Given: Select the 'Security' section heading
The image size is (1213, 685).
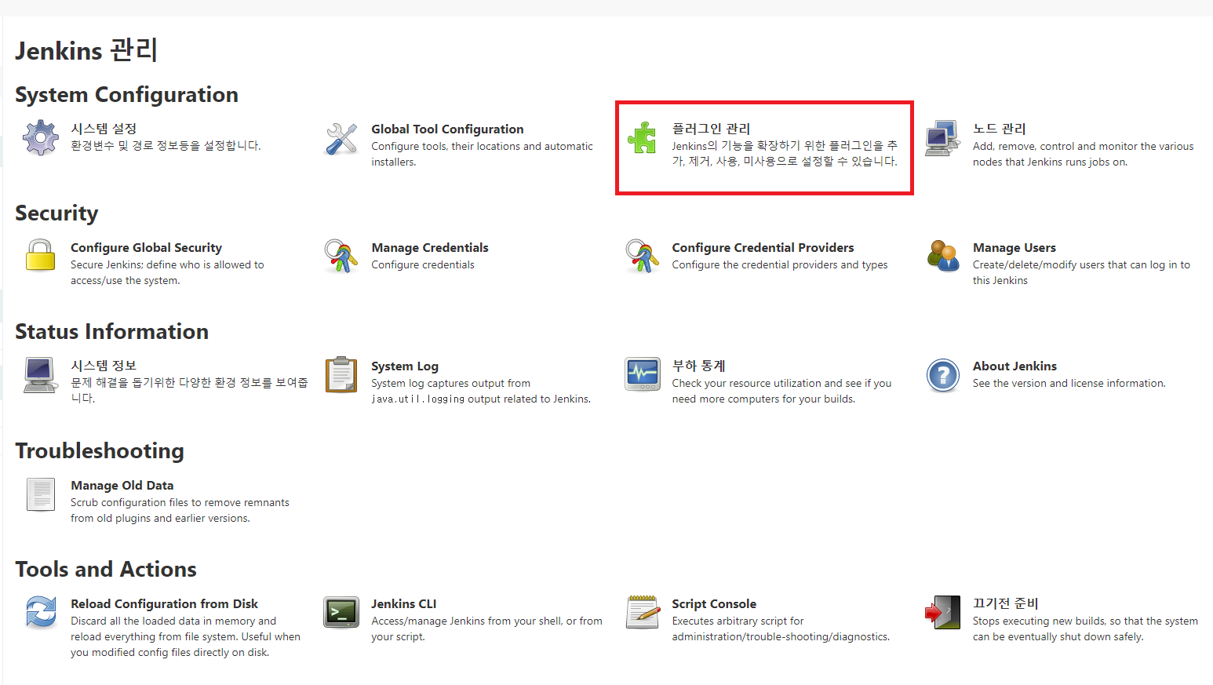Looking at the screenshot, I should point(56,213).
